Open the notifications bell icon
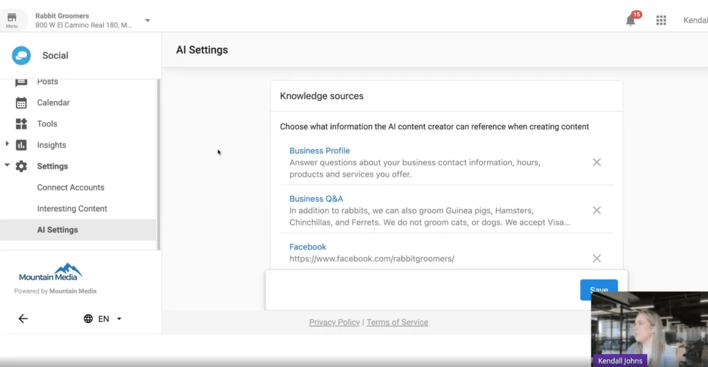 click(x=630, y=20)
